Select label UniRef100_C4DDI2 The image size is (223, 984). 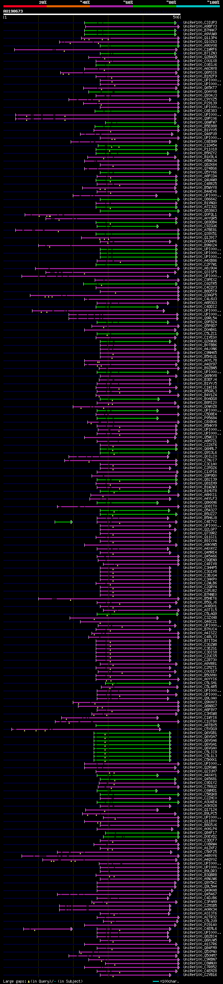(x=200, y=307)
